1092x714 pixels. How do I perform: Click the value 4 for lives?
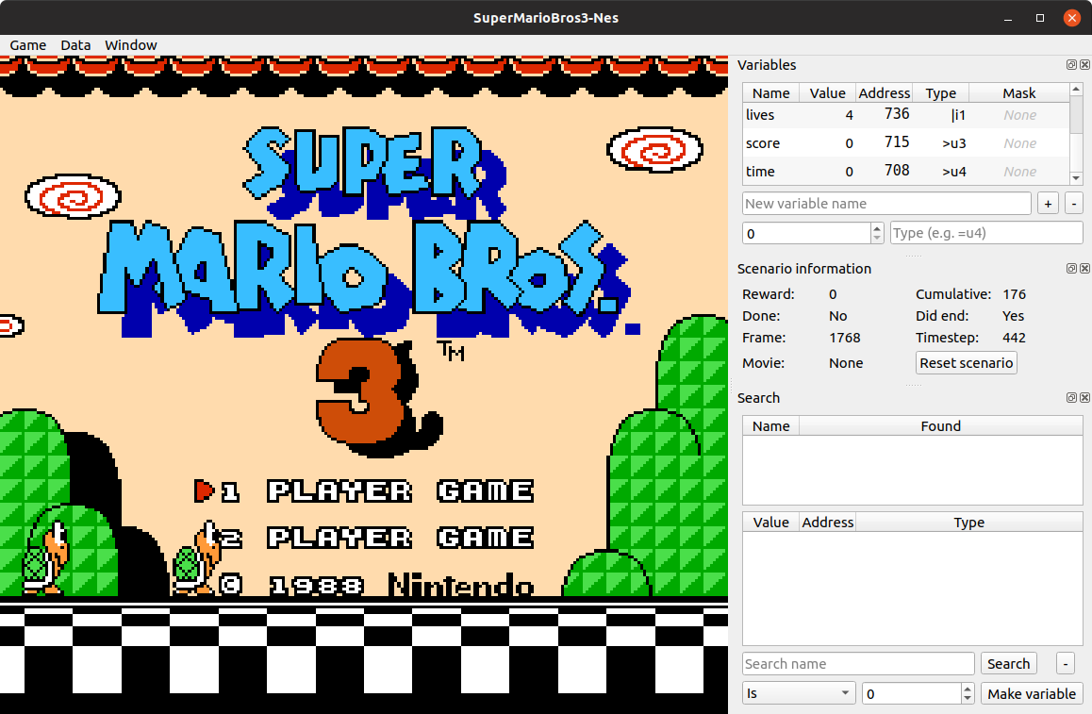pos(849,115)
